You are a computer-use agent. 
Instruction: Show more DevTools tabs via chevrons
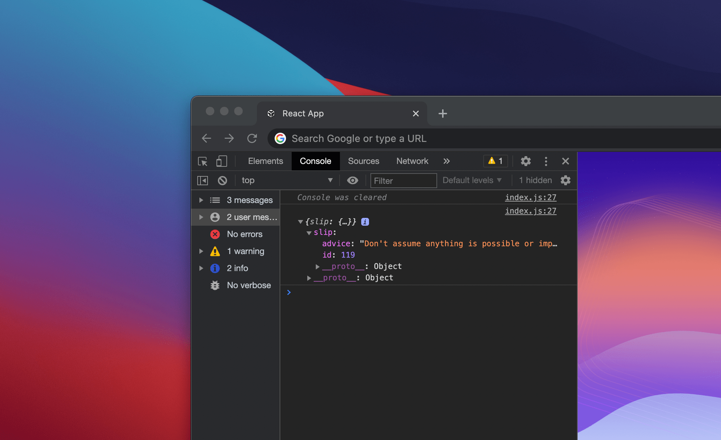pos(446,161)
